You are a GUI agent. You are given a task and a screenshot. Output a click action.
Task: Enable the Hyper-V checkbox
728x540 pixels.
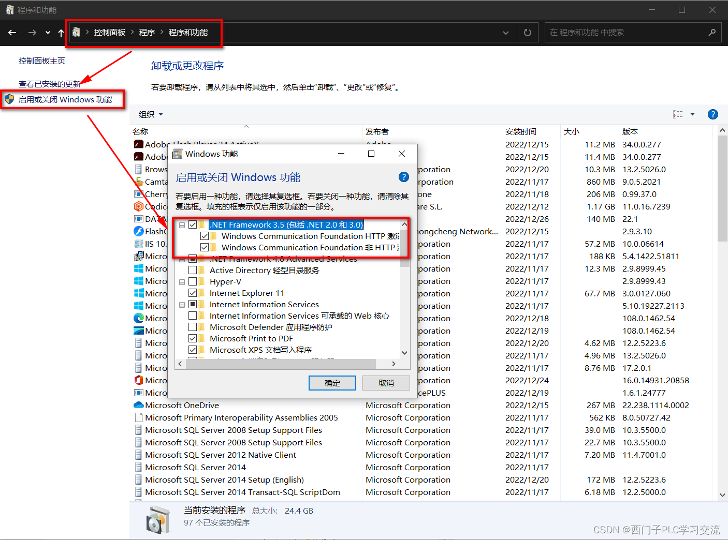(193, 281)
